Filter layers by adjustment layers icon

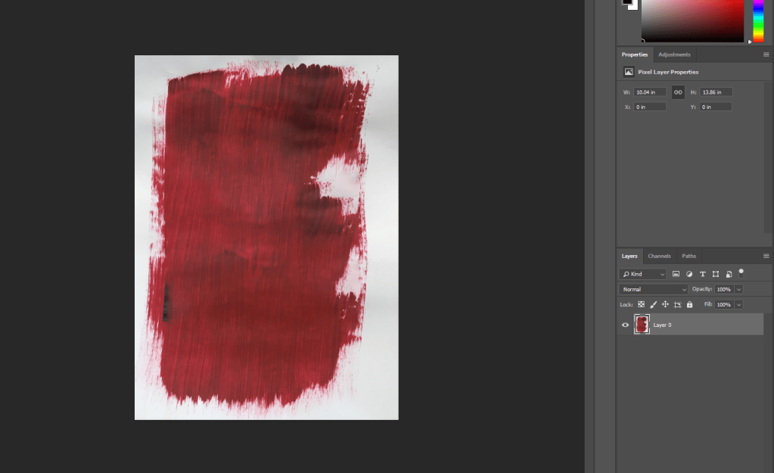tap(689, 274)
